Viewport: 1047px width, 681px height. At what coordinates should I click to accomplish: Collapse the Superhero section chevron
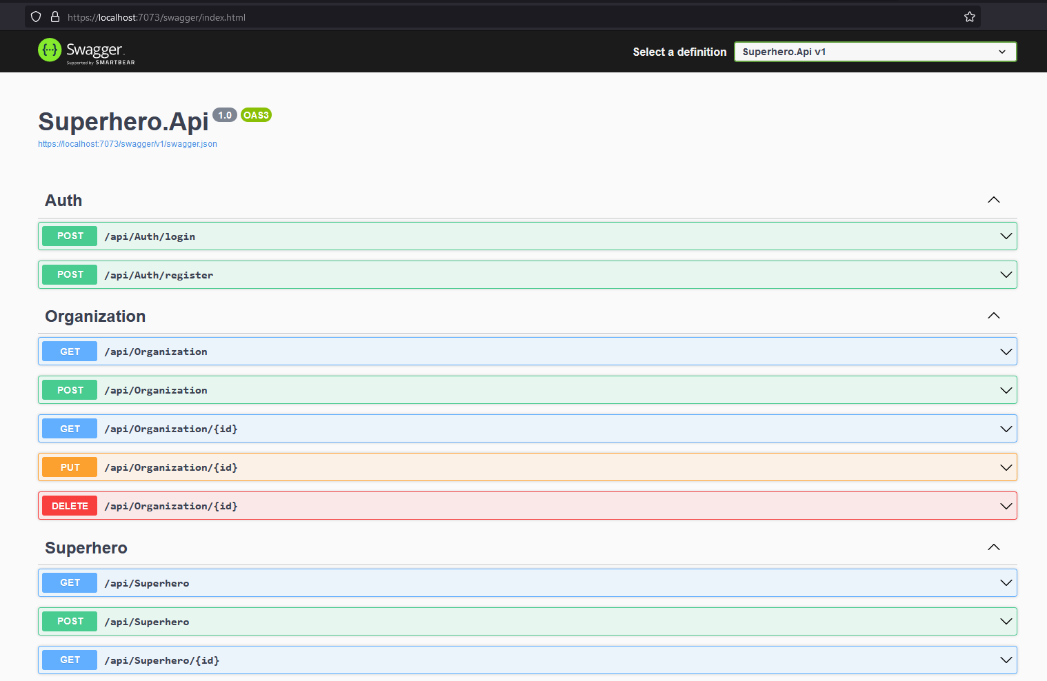pyautogui.click(x=994, y=547)
